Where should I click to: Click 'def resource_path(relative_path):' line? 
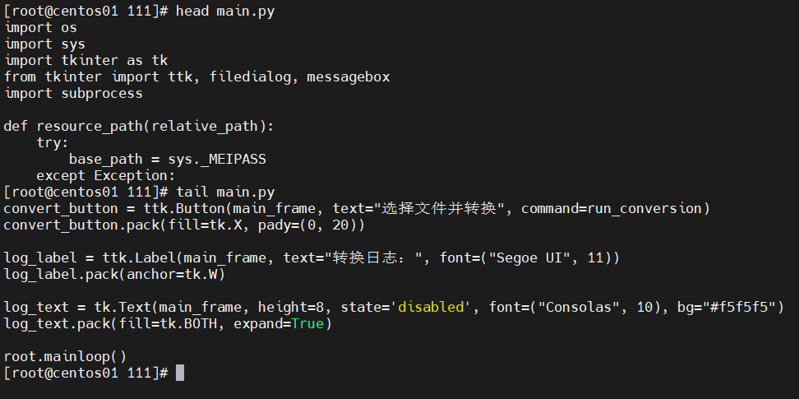point(139,126)
